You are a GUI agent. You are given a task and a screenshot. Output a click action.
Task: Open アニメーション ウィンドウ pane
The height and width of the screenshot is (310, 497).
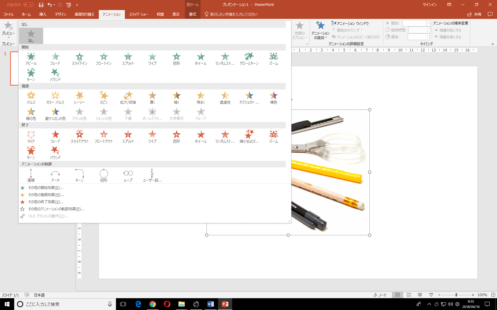pos(350,23)
